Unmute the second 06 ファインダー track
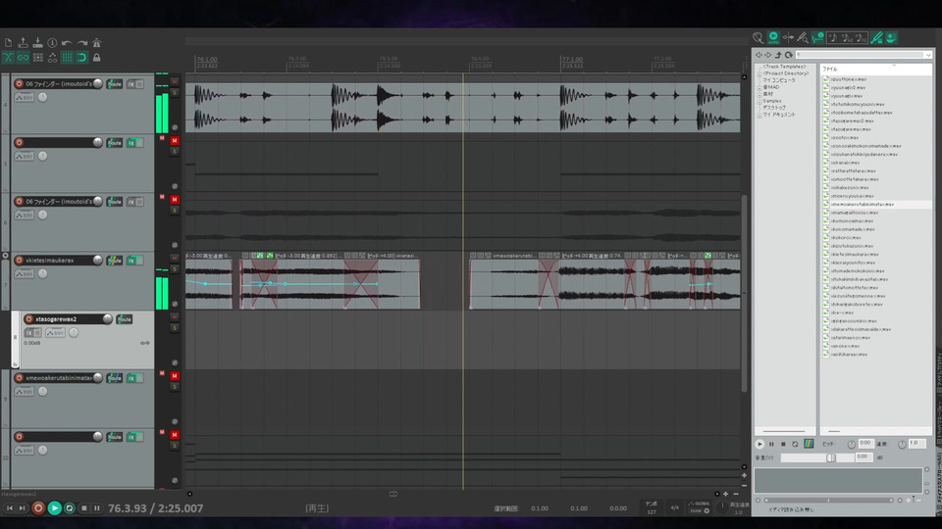This screenshot has height=529, width=942. (175, 200)
